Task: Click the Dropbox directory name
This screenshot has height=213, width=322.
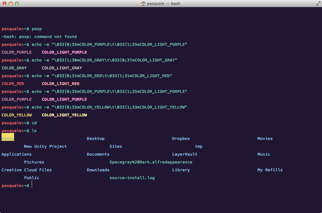Action: [181, 139]
